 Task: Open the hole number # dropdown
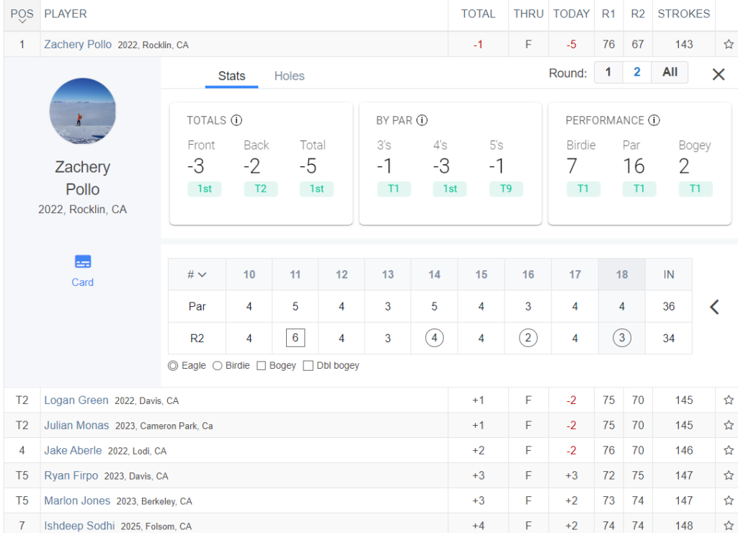(x=197, y=274)
